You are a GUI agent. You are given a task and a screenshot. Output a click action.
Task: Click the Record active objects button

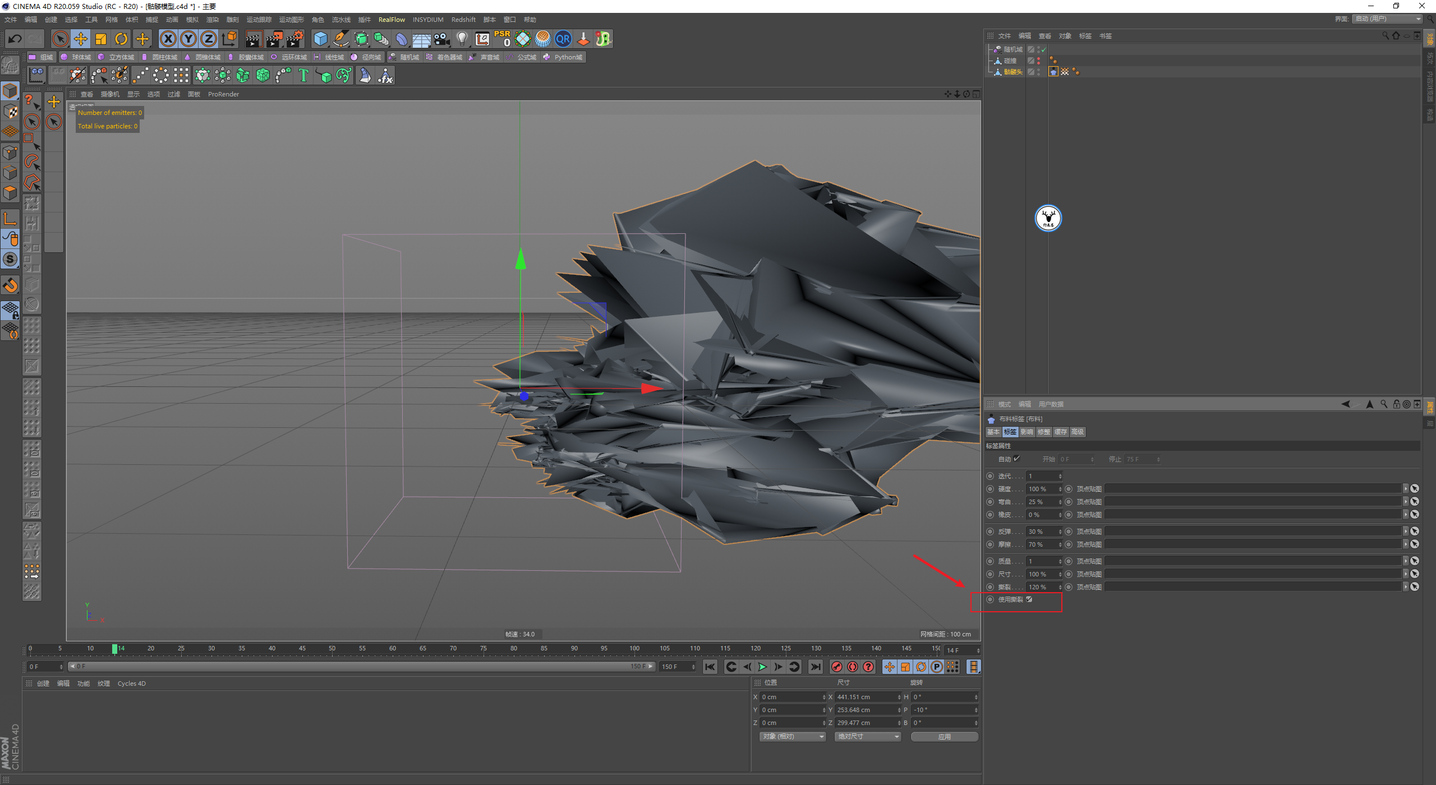tap(836, 667)
